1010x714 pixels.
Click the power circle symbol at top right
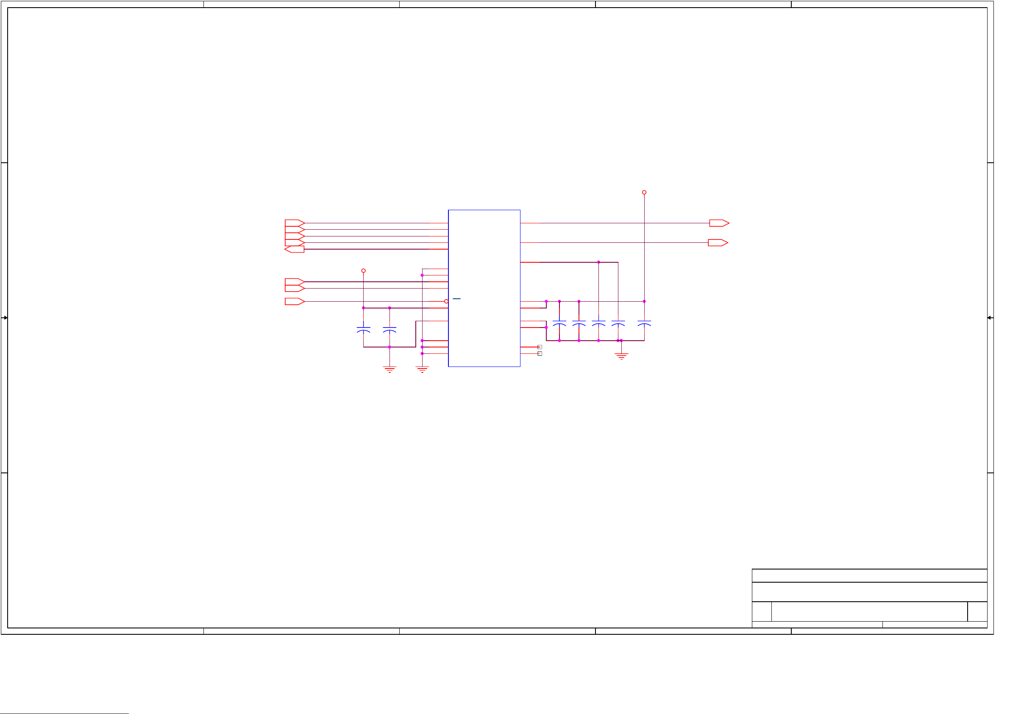click(x=644, y=192)
